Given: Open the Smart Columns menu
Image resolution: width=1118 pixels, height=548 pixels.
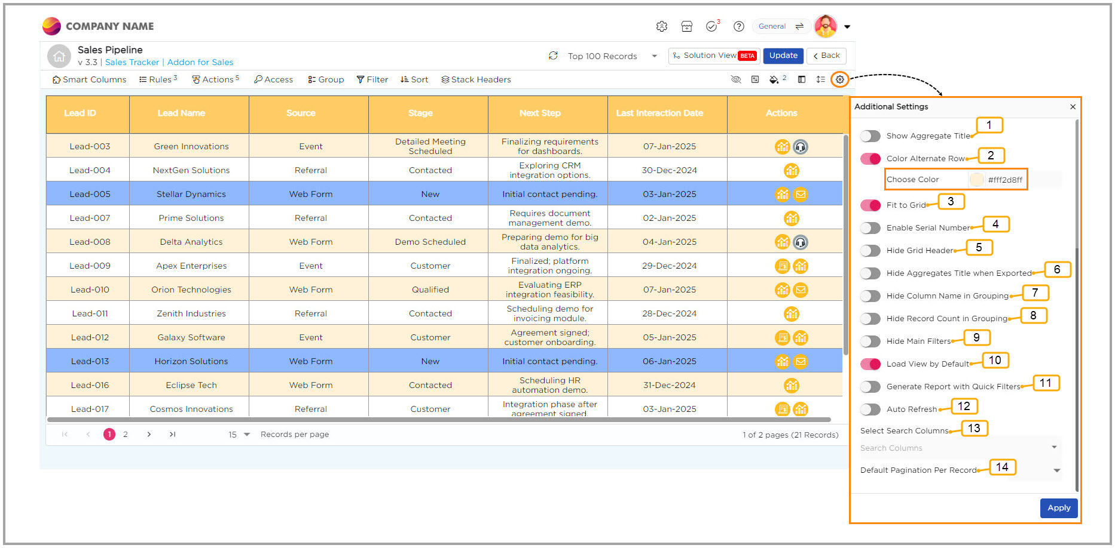Looking at the screenshot, I should point(89,79).
